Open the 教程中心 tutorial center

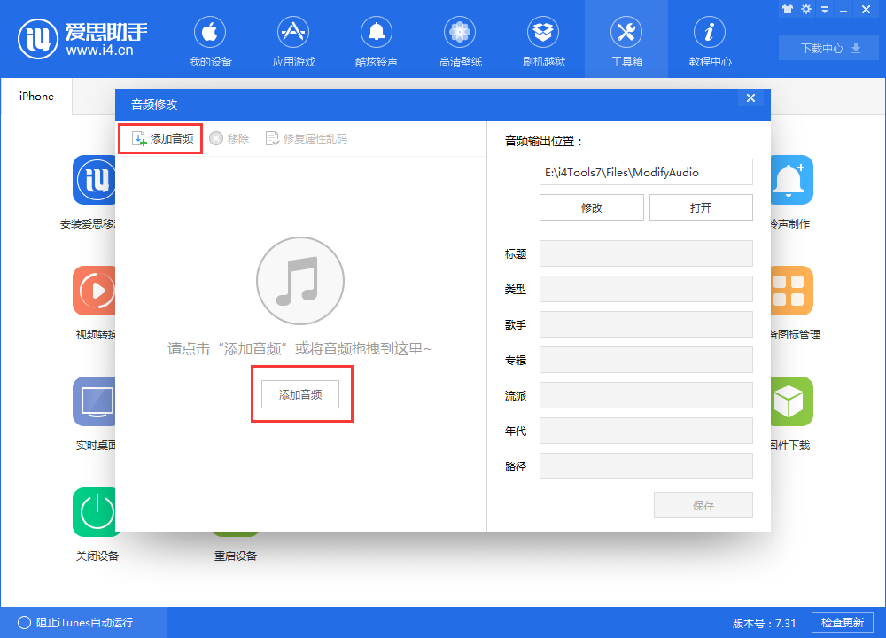coord(710,40)
